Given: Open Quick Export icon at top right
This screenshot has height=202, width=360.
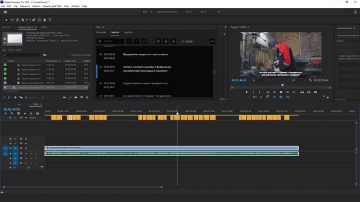Looking at the screenshot, I should [x=355, y=12].
